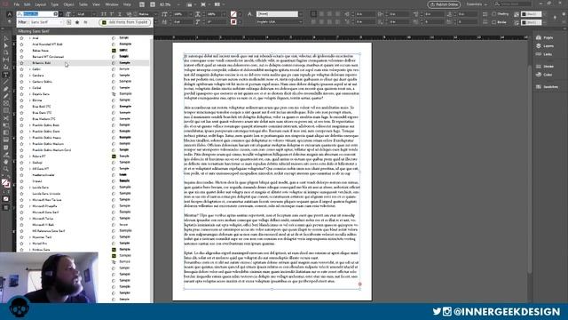
Task: Open the Layout menu
Action: pyautogui.click(x=41, y=4)
